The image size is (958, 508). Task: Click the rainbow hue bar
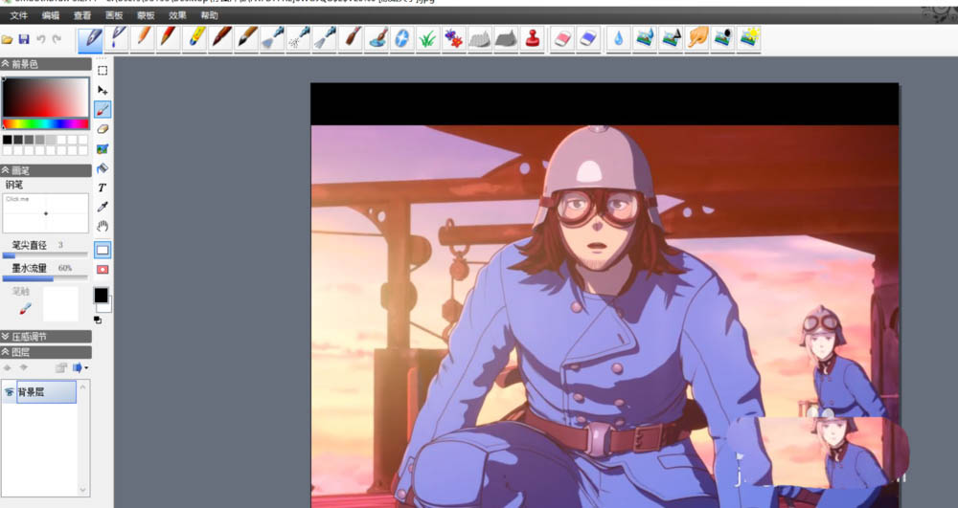[x=46, y=123]
